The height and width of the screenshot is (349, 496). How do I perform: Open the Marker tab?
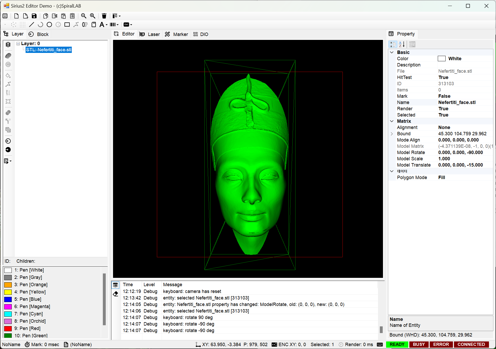click(176, 34)
